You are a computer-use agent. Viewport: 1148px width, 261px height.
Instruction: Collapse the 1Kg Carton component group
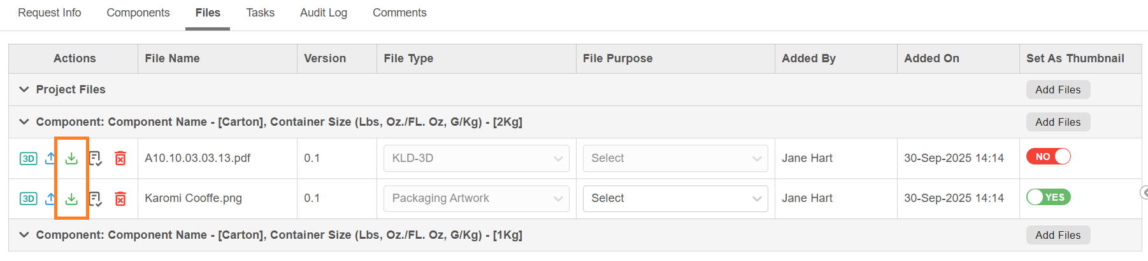[x=24, y=235]
